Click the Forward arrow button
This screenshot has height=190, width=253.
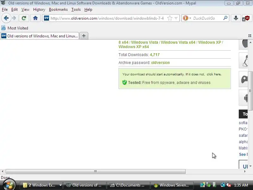pyautogui.click(x=14, y=18)
